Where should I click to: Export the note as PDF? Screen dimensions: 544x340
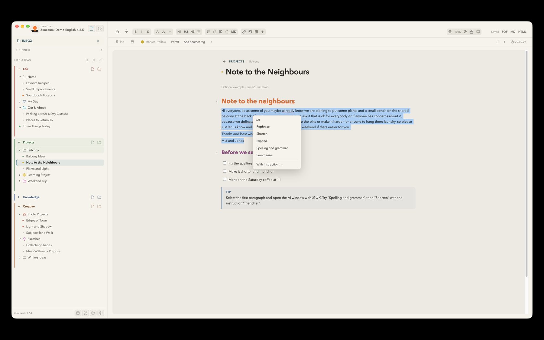tap(505, 32)
